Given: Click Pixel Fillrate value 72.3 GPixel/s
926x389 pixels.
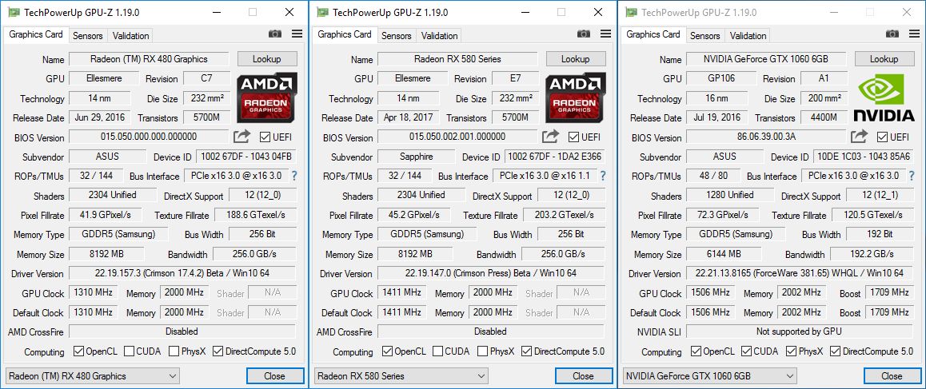Looking at the screenshot, I should [x=721, y=215].
